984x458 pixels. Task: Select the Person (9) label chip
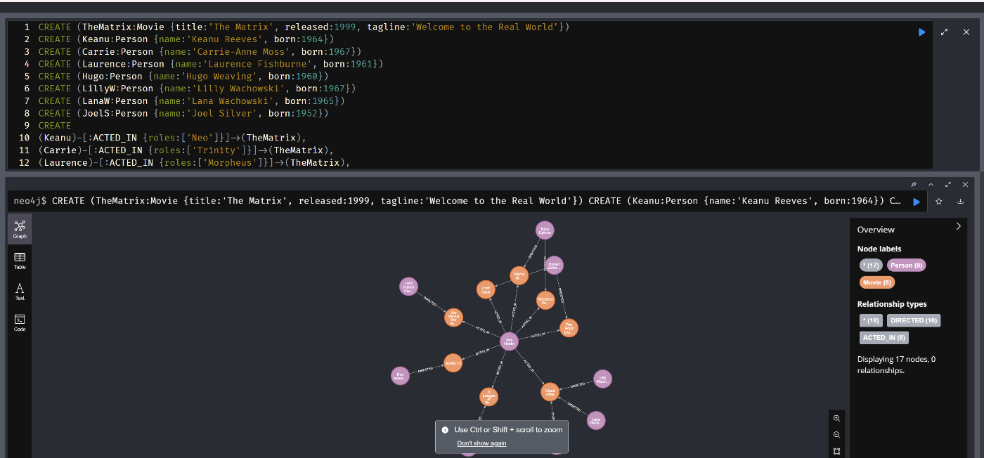(906, 265)
